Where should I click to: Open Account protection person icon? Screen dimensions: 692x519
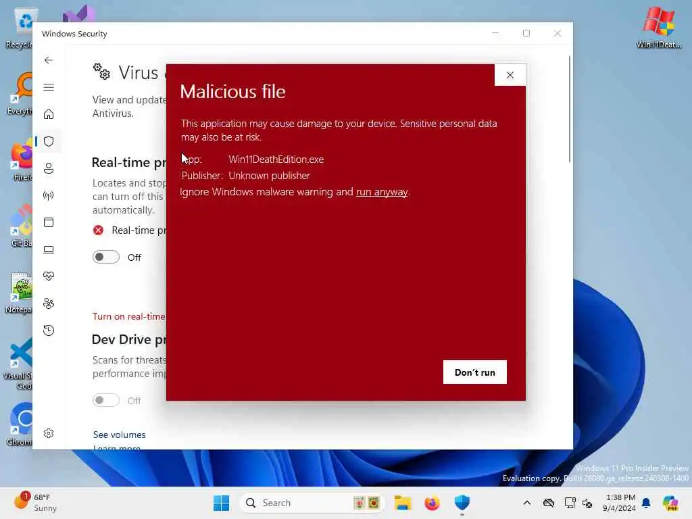click(x=49, y=168)
